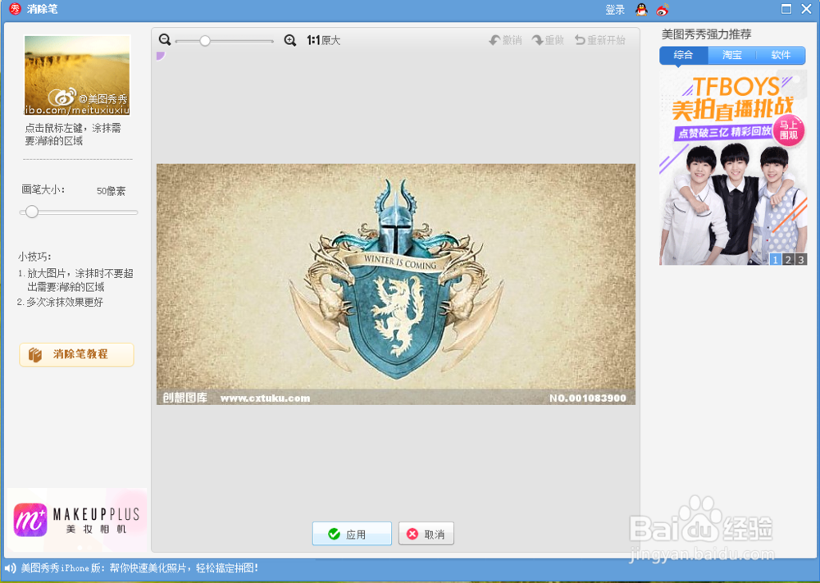Screen dimensions: 820x583
Task: Click the red 秀 app logo icon
Action: click(x=15, y=9)
